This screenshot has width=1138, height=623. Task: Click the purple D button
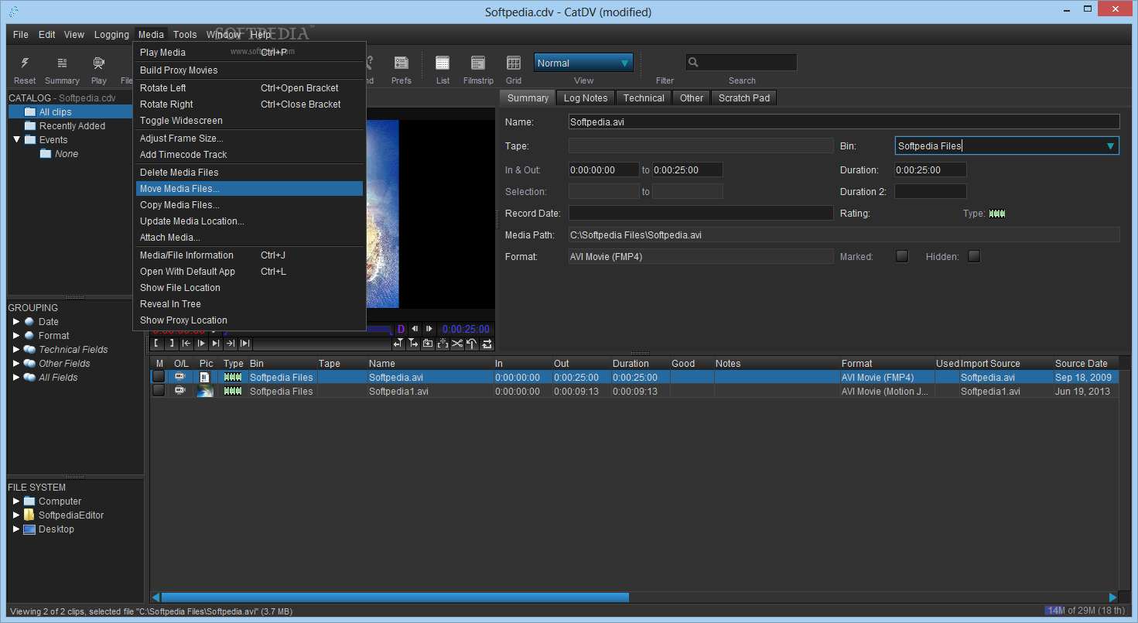pos(401,329)
